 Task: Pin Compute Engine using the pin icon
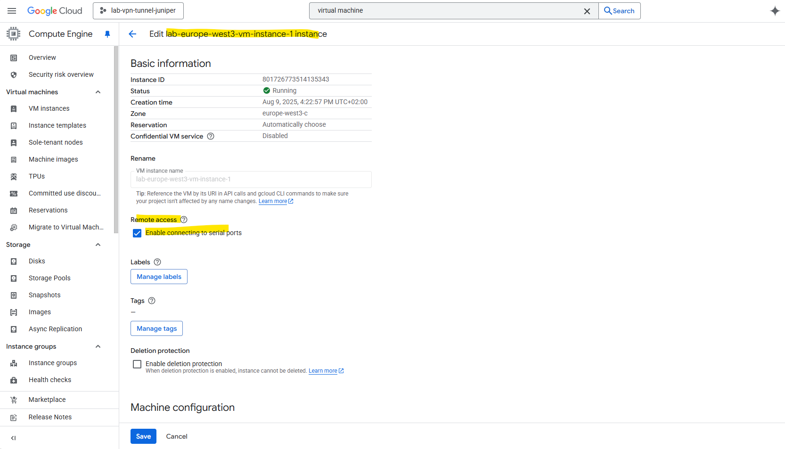pyautogui.click(x=107, y=34)
